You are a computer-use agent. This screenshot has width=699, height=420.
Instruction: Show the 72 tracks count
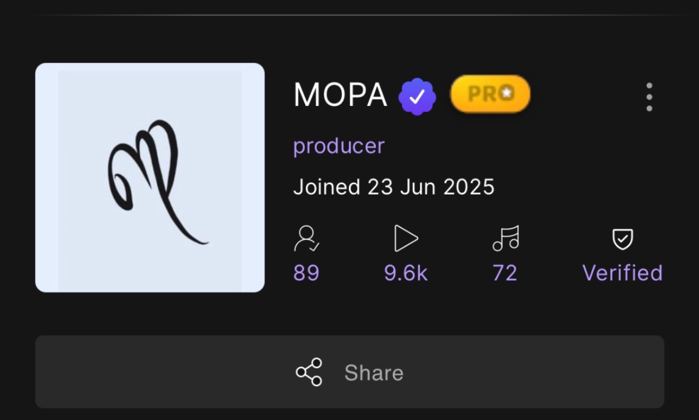pyautogui.click(x=505, y=273)
